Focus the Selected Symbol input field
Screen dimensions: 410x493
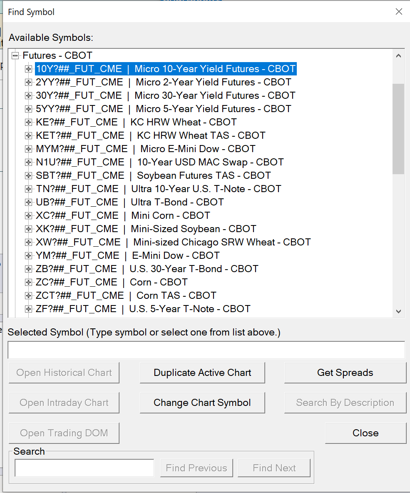(206, 350)
